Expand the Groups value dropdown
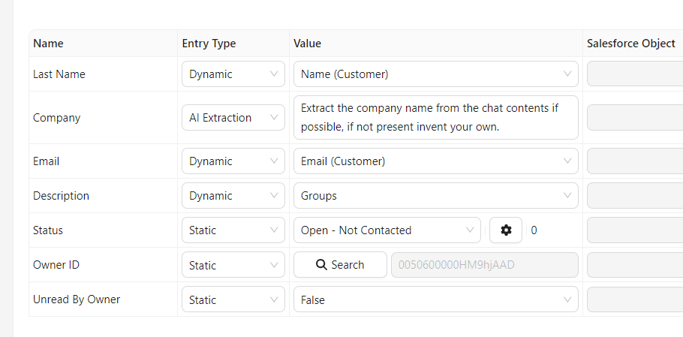This screenshot has width=683, height=337. [x=435, y=196]
